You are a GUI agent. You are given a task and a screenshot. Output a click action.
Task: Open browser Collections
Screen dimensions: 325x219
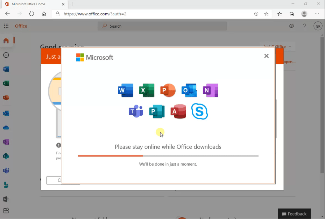tap(292, 14)
